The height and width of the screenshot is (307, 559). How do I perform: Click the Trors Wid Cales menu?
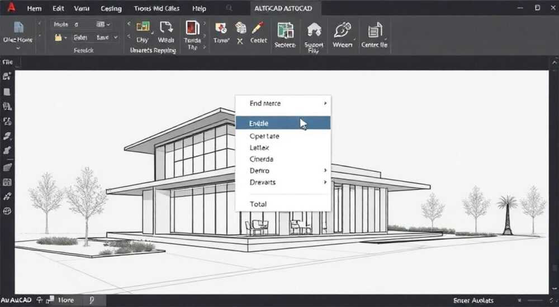pyautogui.click(x=158, y=8)
